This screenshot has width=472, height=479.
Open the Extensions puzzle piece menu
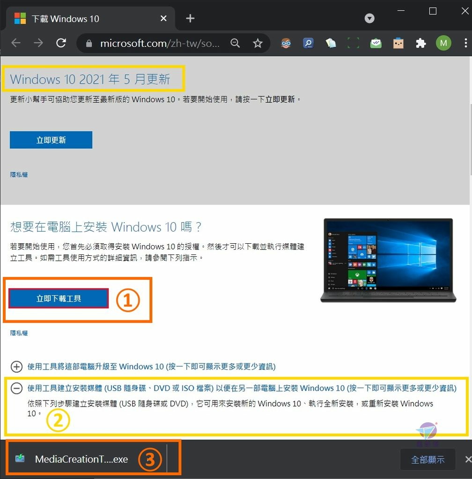pos(420,43)
